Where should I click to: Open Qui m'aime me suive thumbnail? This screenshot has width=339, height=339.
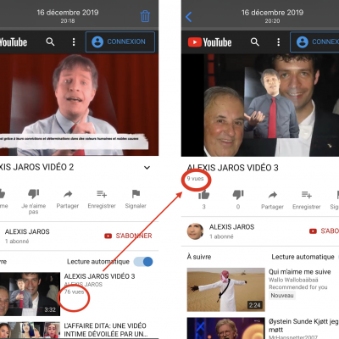coord(226,290)
